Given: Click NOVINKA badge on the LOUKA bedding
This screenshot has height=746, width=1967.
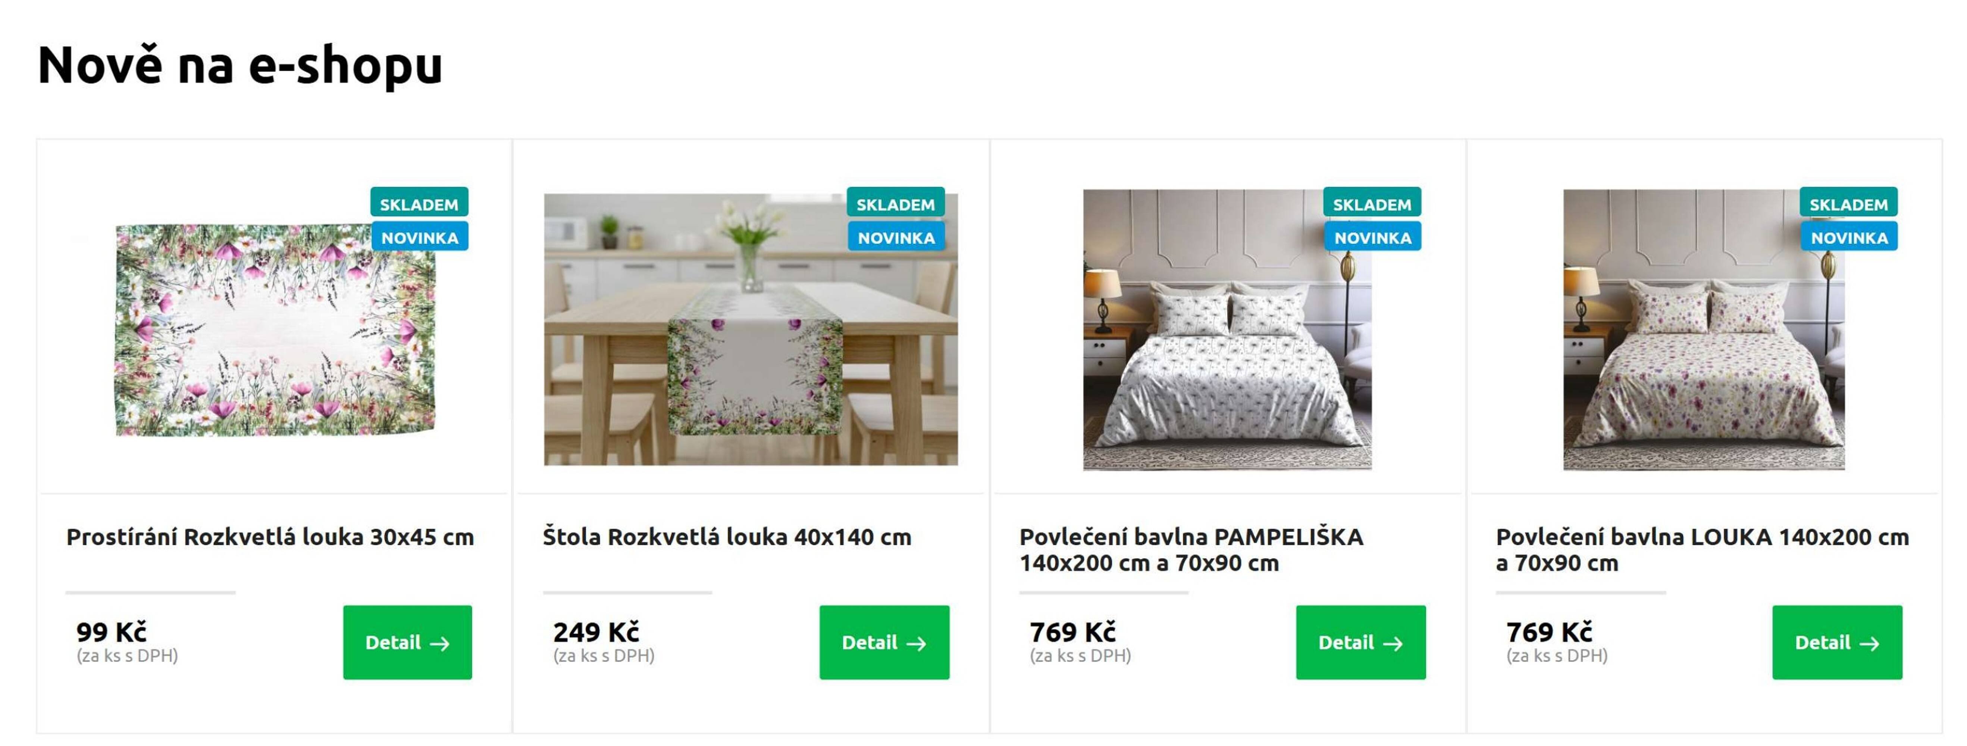Looking at the screenshot, I should 1849,237.
